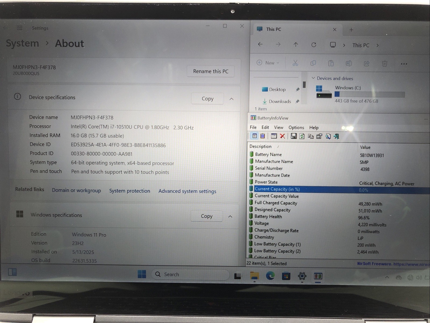Screen dimensions: 430x323
Task: Click the forward arrow in File Explorer
Action: point(278,44)
